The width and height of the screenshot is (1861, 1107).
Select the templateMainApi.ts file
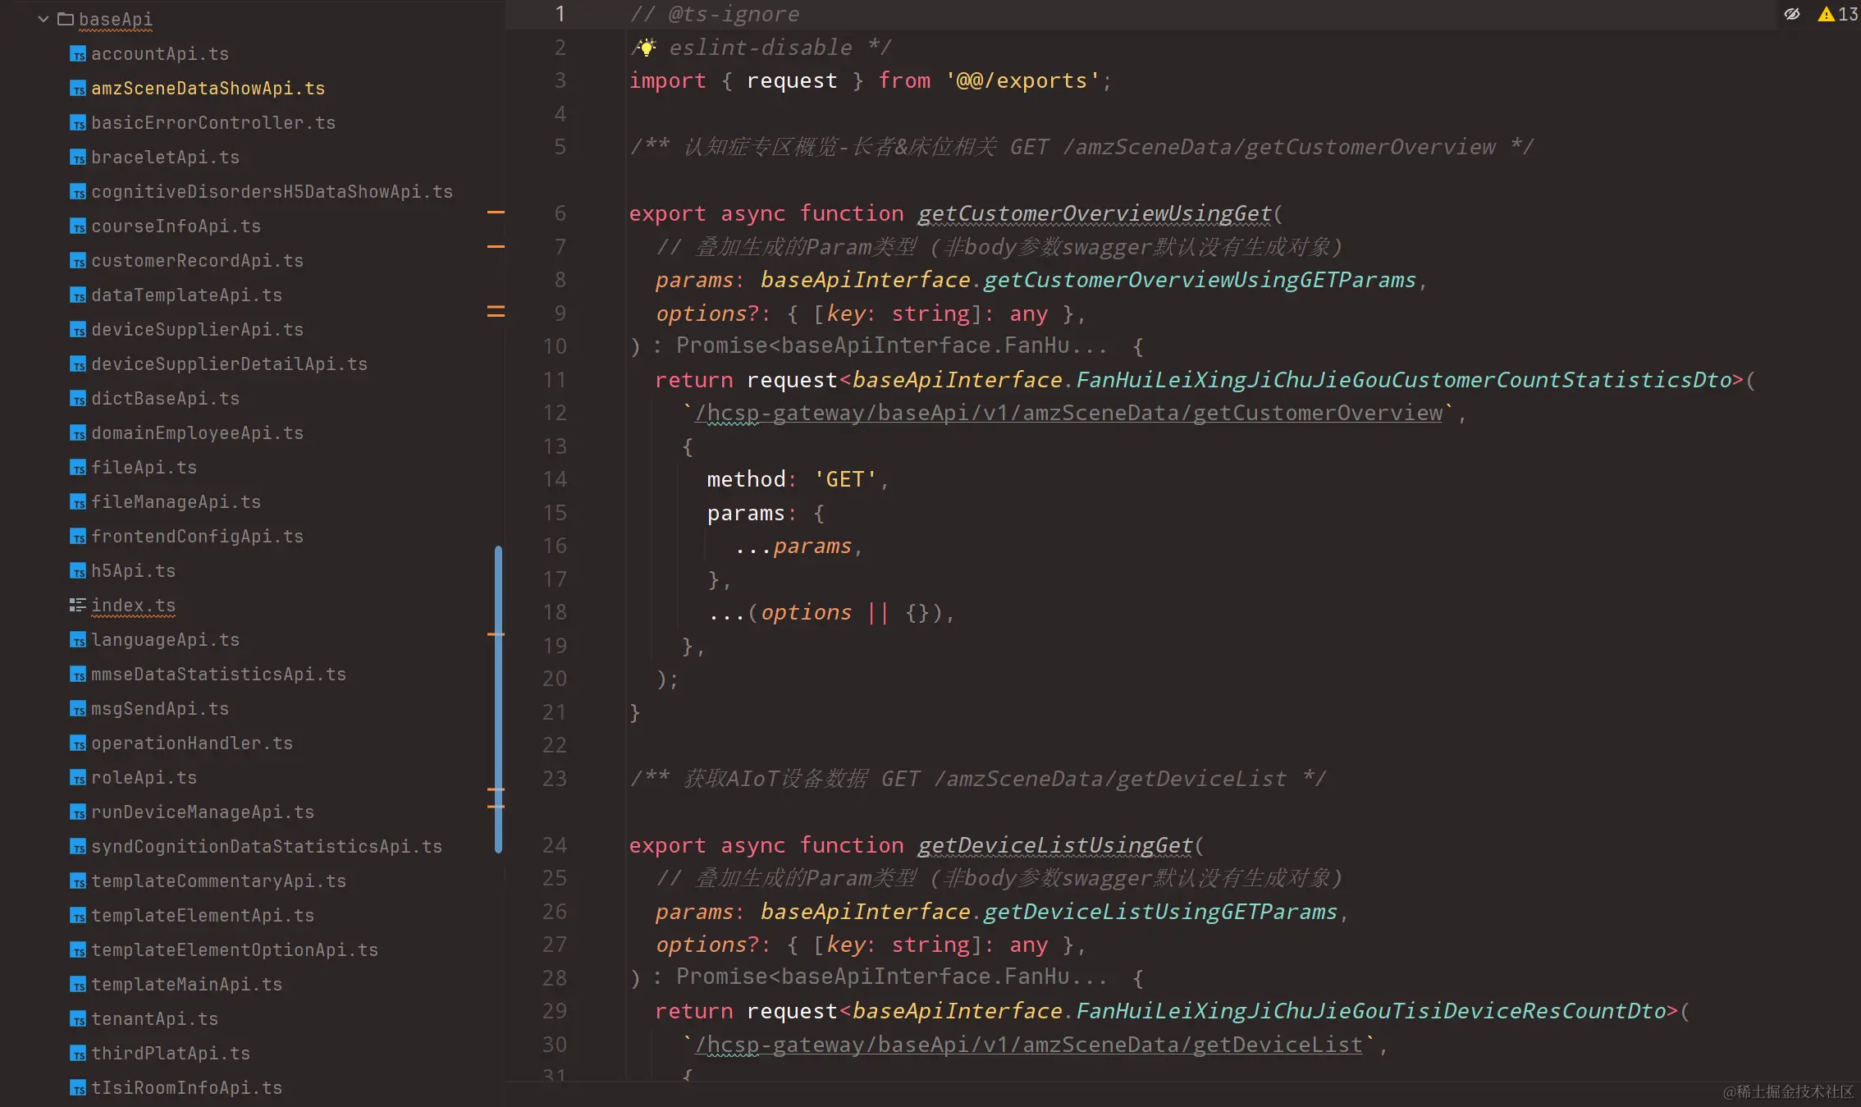185,984
